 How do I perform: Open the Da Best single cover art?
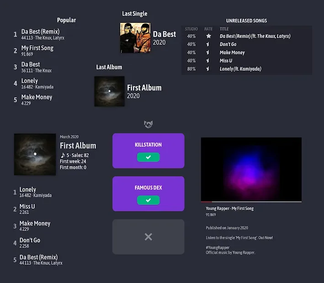point(135,38)
